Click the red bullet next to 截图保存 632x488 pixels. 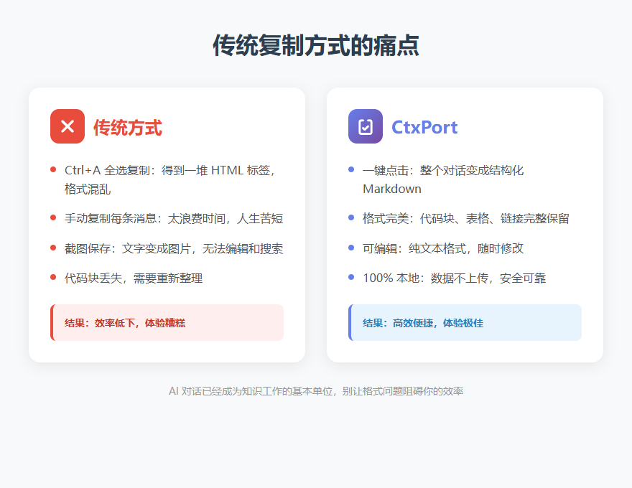tap(55, 248)
